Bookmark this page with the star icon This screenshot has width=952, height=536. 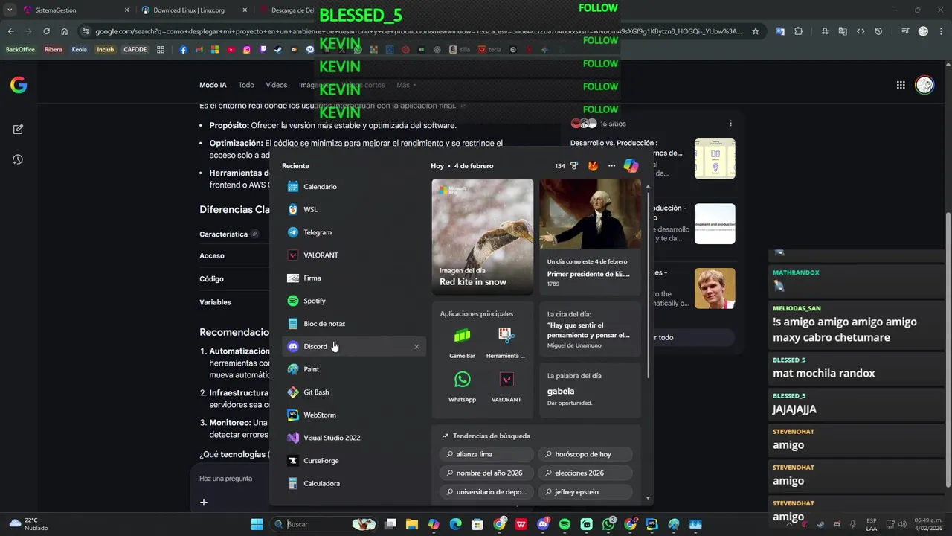[756, 31]
